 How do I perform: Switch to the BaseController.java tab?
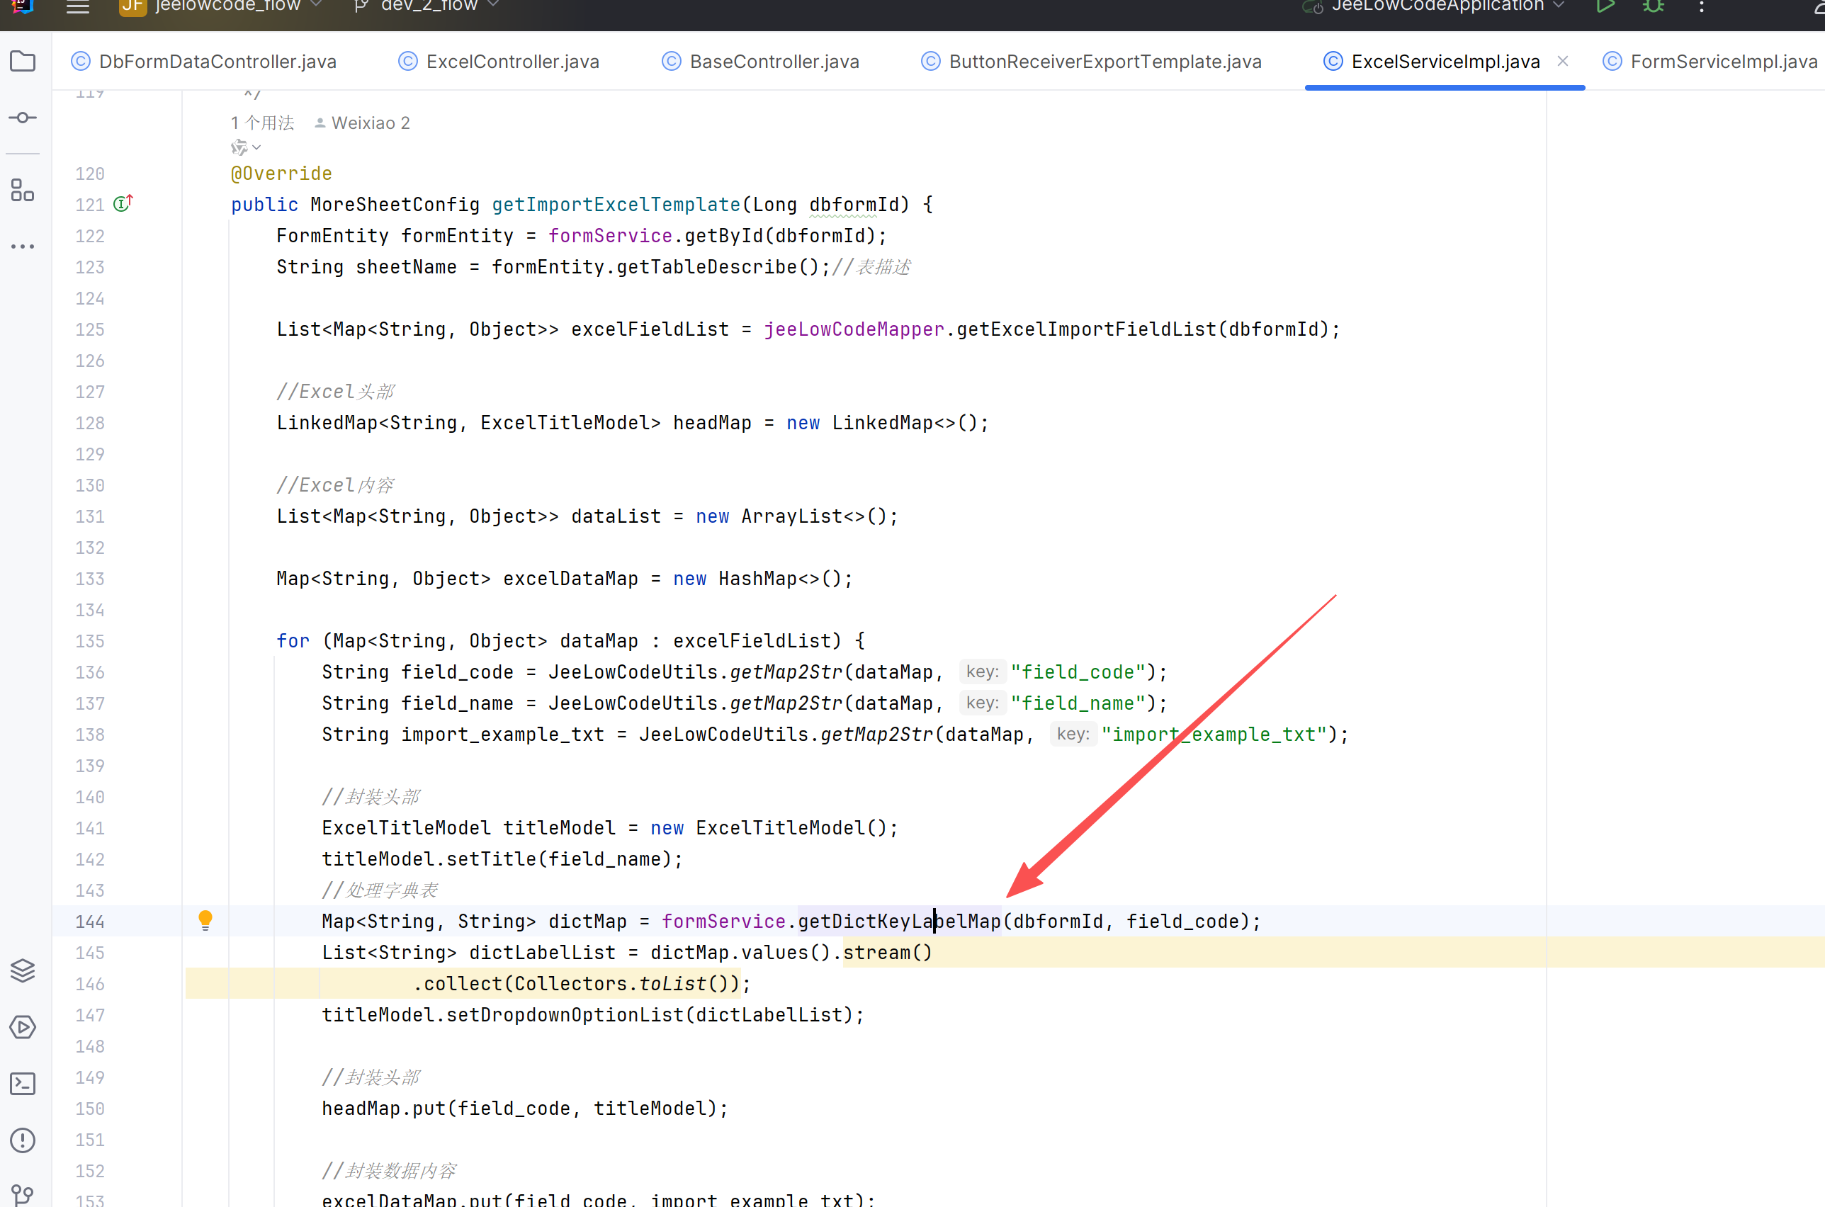pos(774,62)
